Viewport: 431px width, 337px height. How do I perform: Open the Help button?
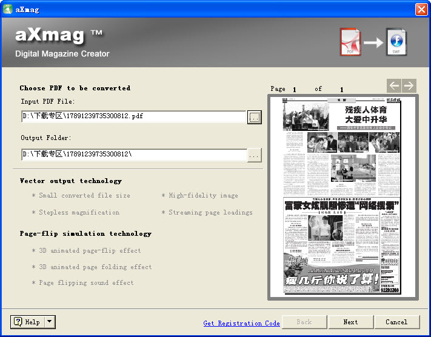pyautogui.click(x=27, y=322)
